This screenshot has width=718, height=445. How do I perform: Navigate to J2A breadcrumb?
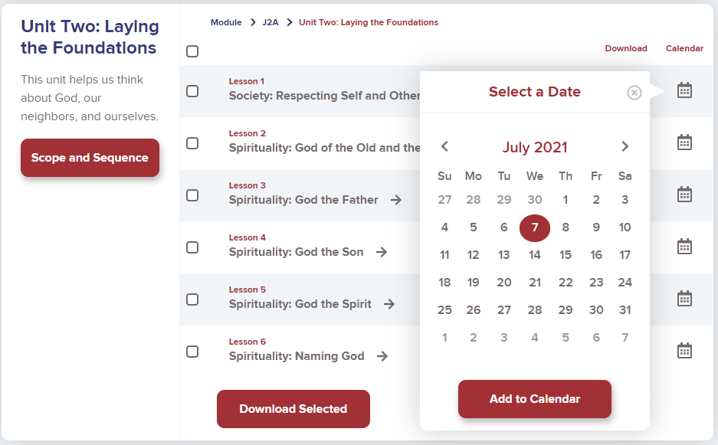click(x=270, y=22)
